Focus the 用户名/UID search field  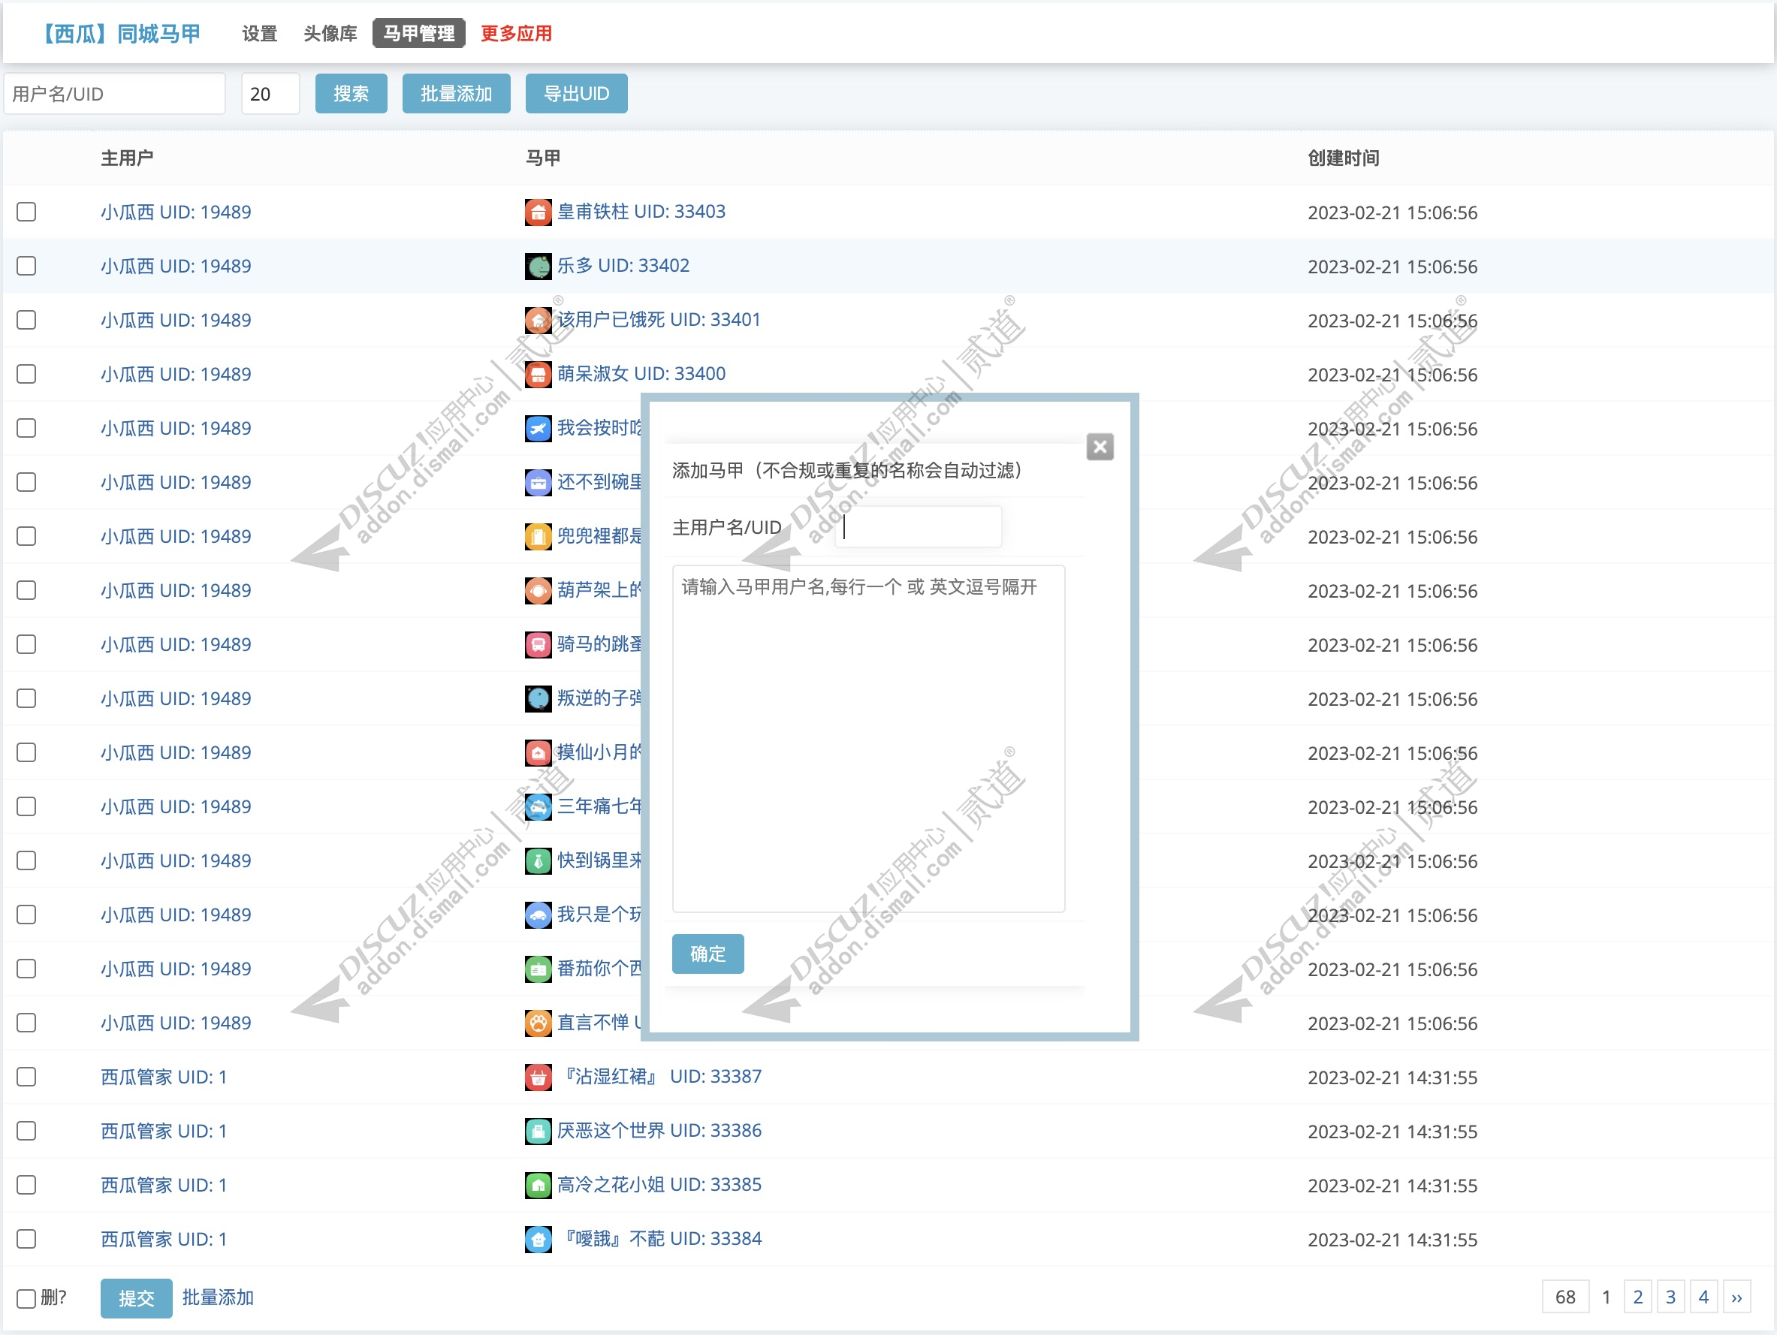click(x=115, y=94)
